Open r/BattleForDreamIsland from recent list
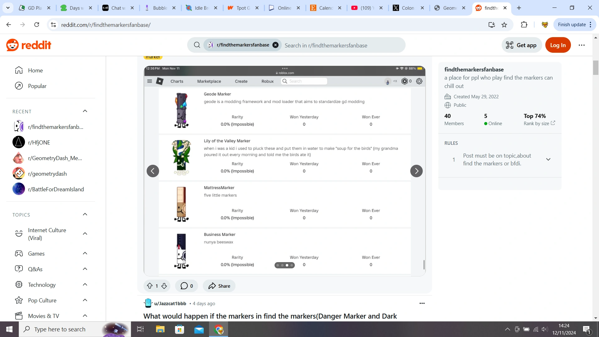Viewport: 599px width, 337px height. tap(56, 189)
